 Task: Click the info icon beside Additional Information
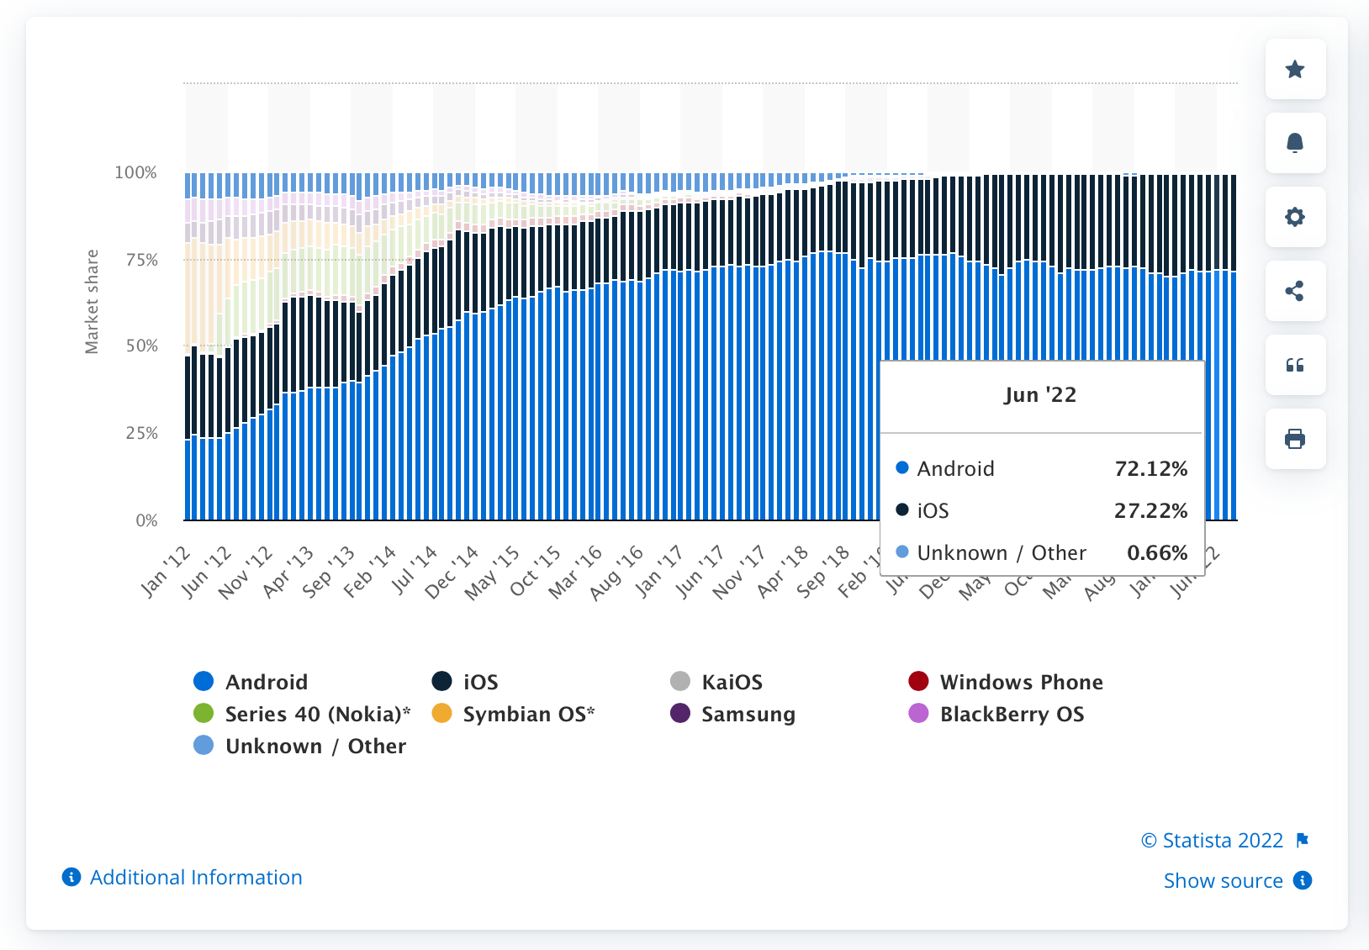coord(71,877)
